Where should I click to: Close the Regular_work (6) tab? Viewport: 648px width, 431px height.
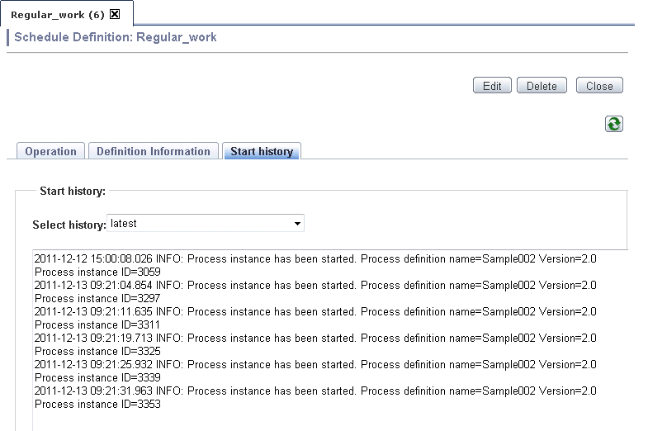click(x=115, y=15)
